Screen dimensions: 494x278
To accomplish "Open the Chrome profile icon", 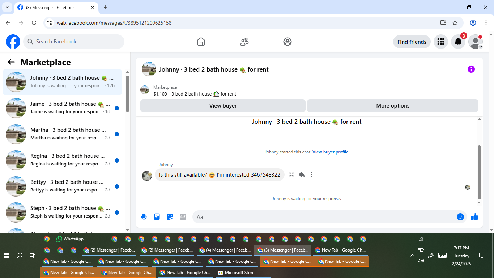I will click(x=473, y=23).
